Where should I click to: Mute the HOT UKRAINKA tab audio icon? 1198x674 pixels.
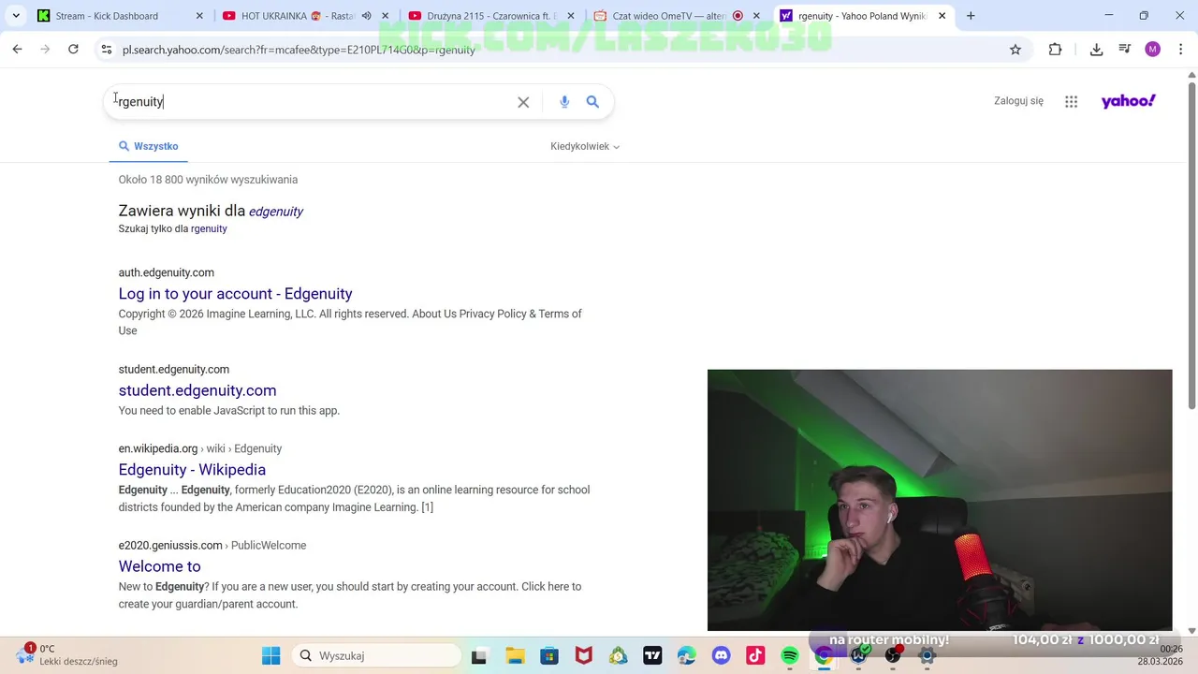coord(367,16)
